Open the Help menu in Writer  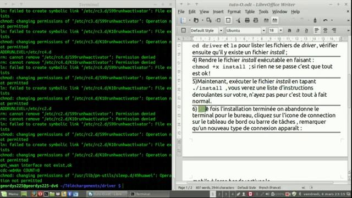pyautogui.click(x=295, y=12)
